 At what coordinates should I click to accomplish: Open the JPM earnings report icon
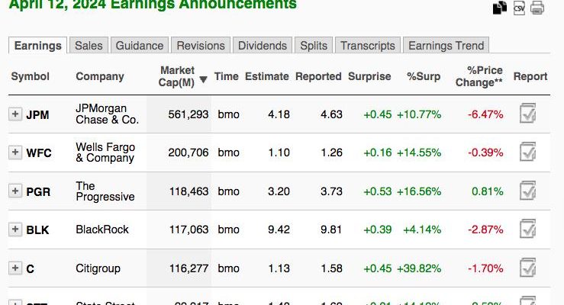(527, 113)
